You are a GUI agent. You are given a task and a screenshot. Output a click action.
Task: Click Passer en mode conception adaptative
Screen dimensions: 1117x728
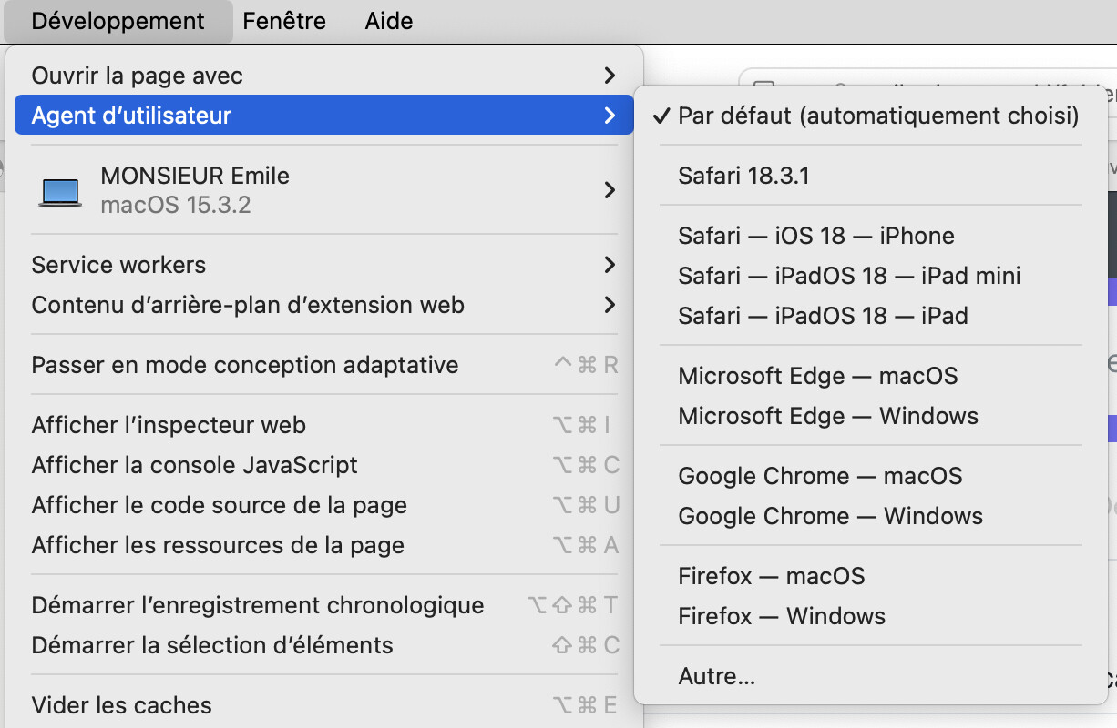click(324, 365)
